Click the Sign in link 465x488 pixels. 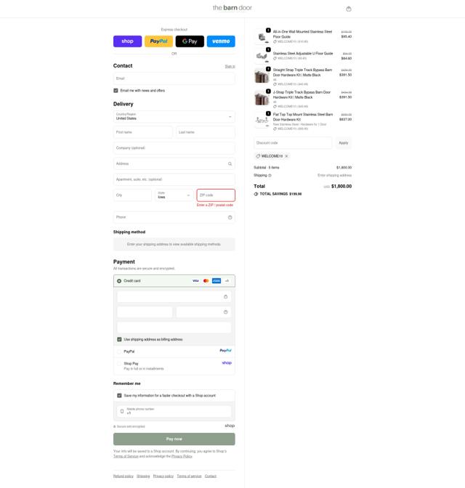click(x=230, y=66)
